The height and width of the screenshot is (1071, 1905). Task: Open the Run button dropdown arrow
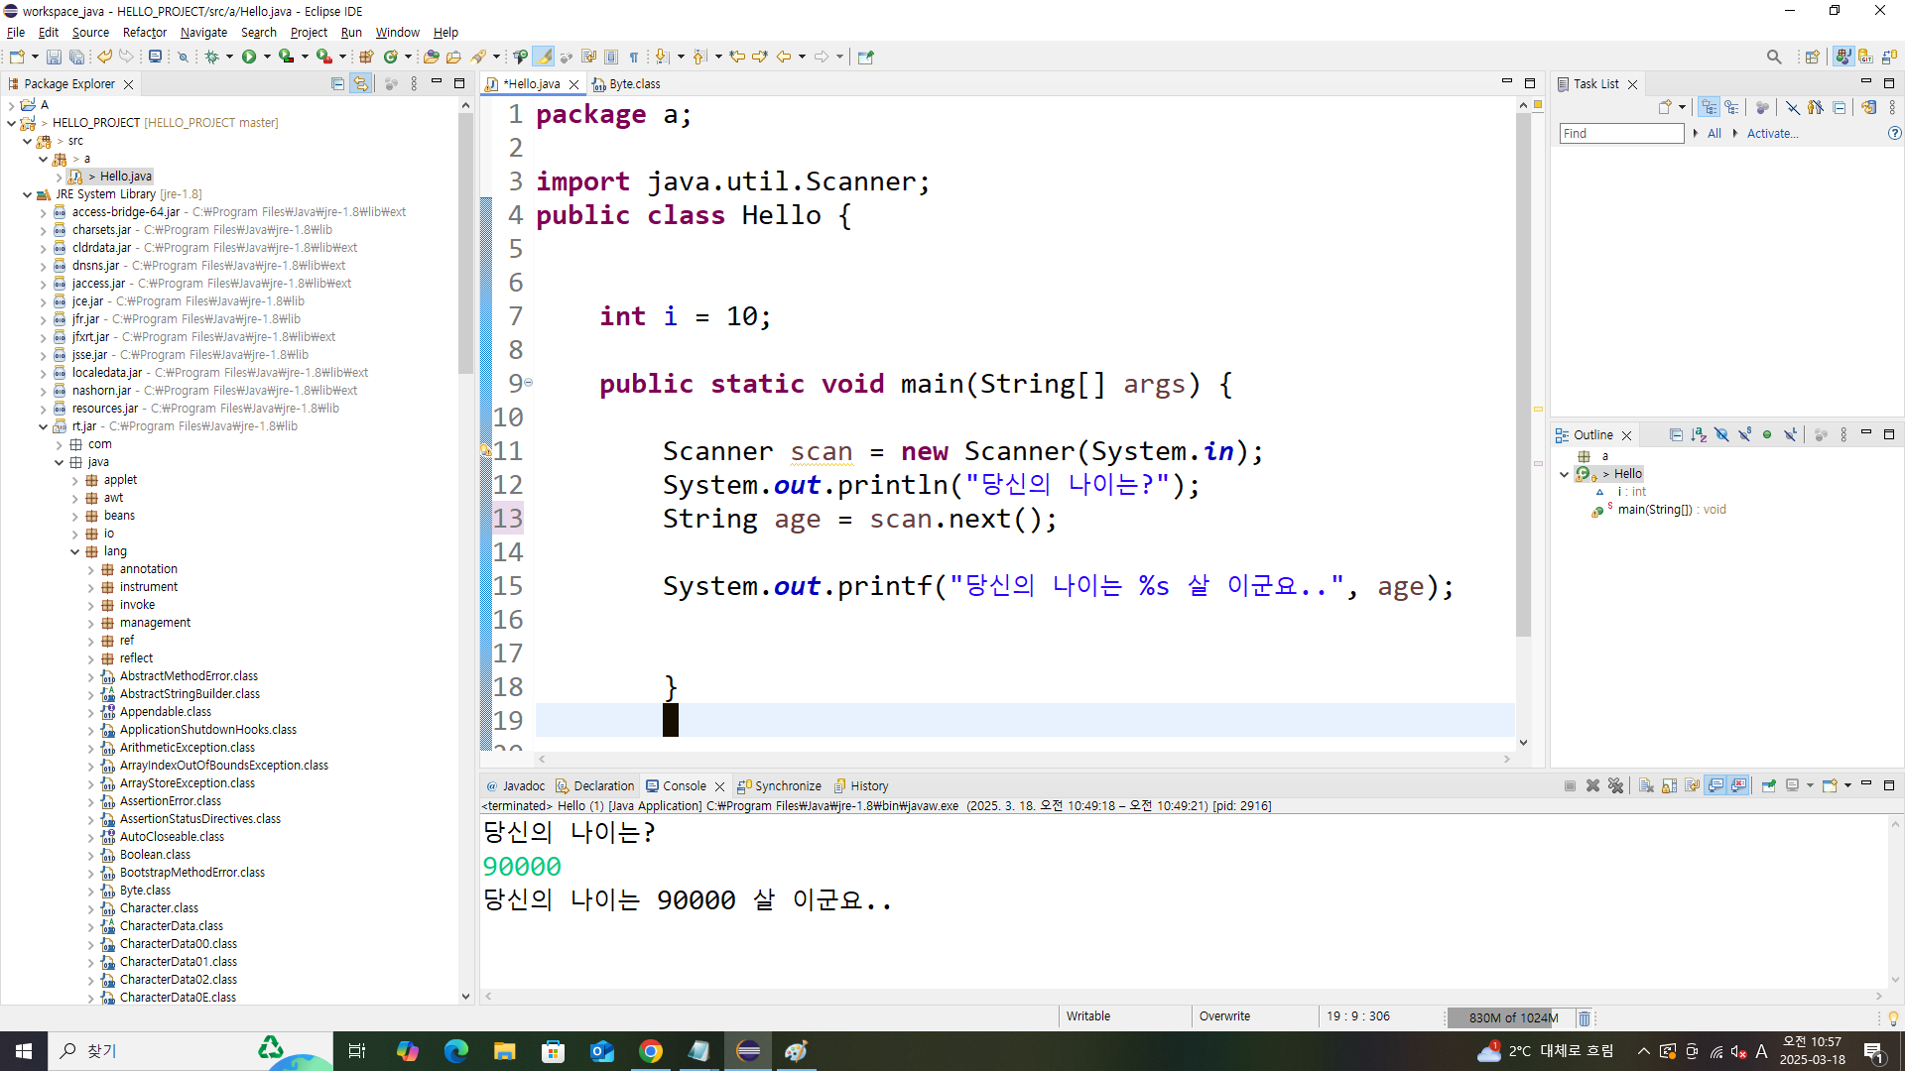tap(267, 57)
